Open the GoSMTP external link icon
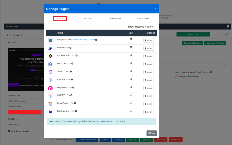This screenshot has height=145, width=232. coord(131,95)
